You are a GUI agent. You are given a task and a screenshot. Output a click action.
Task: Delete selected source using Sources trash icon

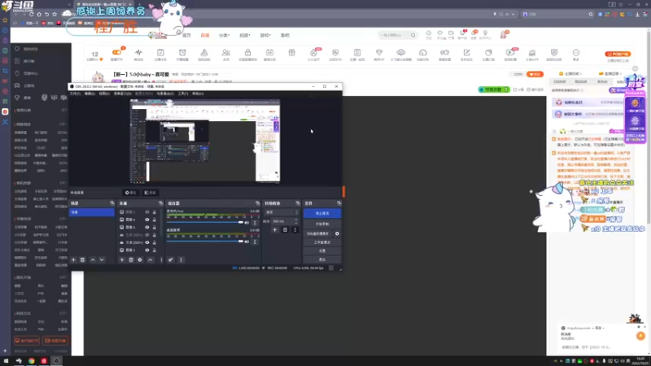point(131,259)
